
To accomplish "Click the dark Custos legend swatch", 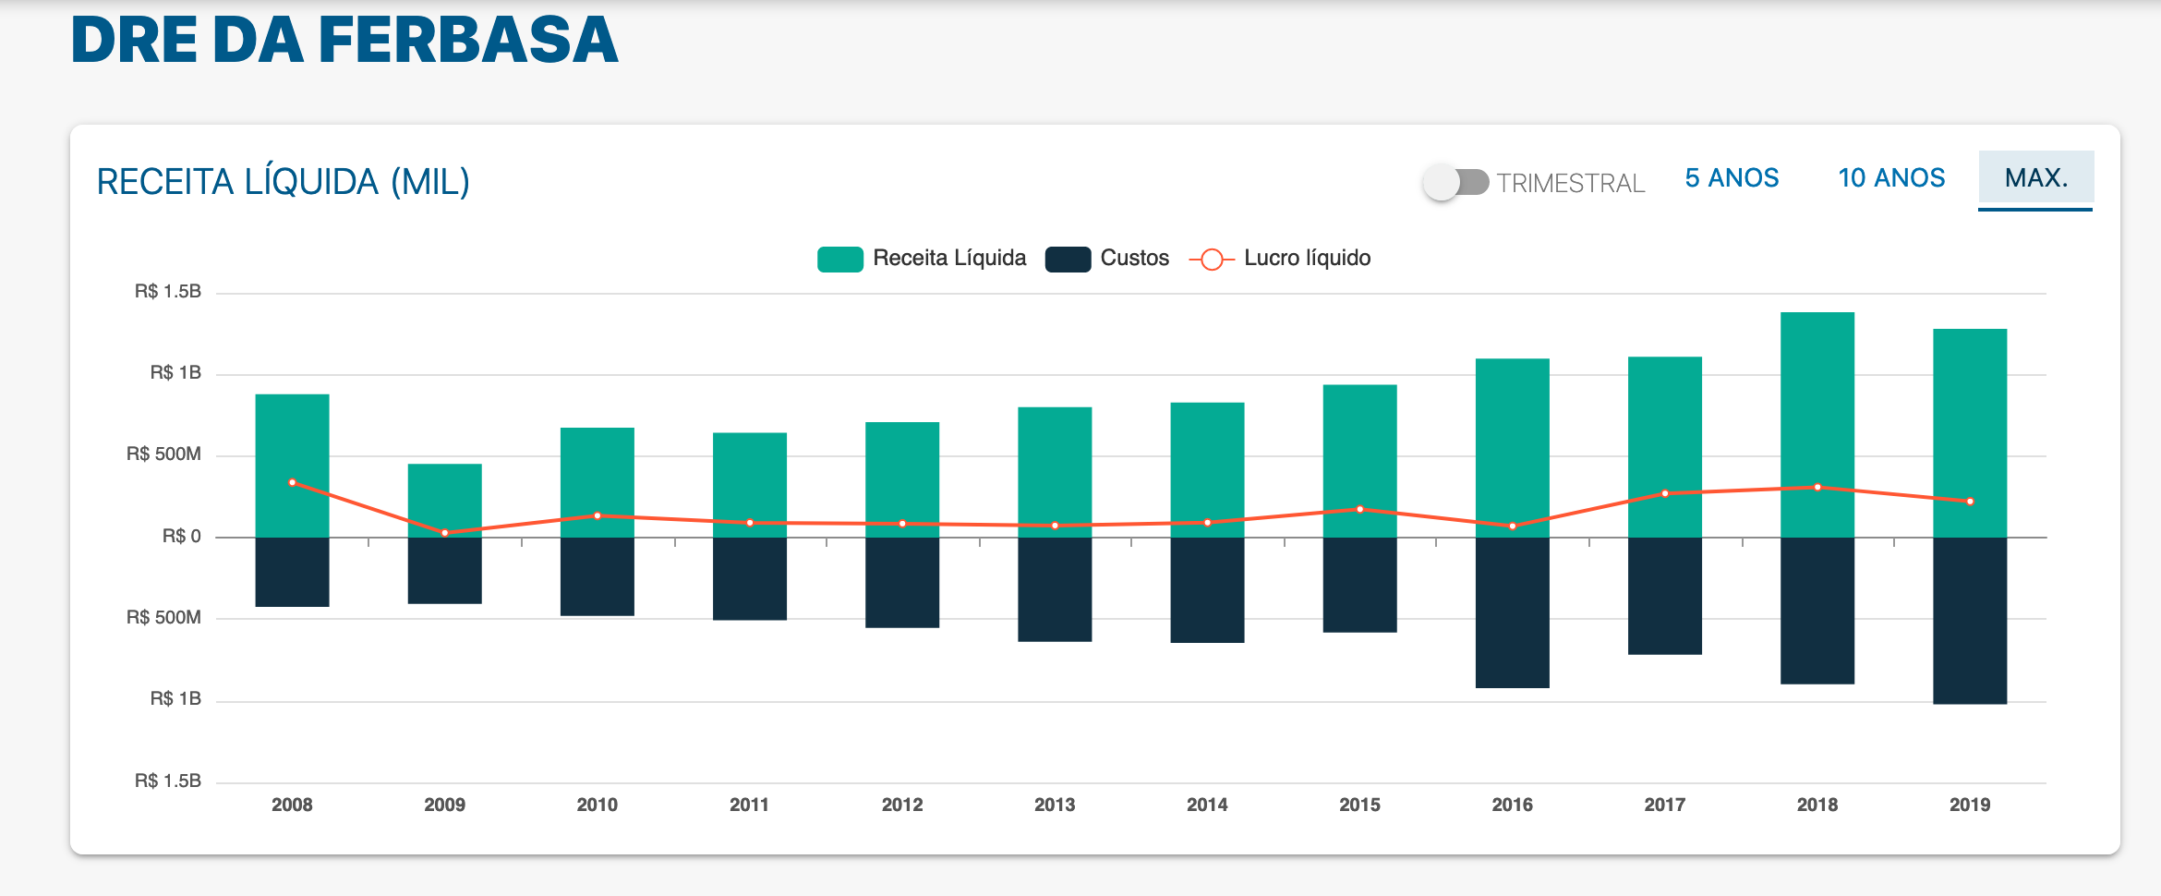I will click(x=1068, y=259).
